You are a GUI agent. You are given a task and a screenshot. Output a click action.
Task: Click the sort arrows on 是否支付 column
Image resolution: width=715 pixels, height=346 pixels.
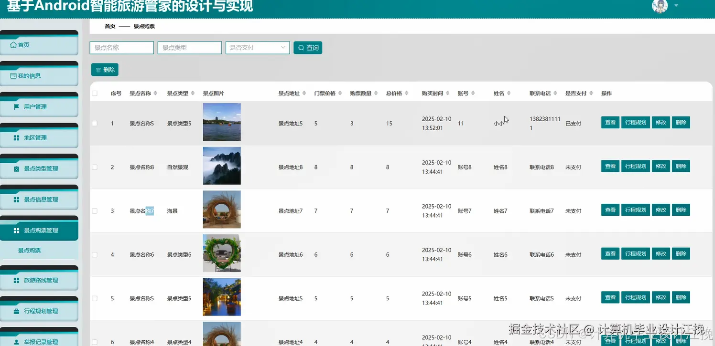(591, 94)
